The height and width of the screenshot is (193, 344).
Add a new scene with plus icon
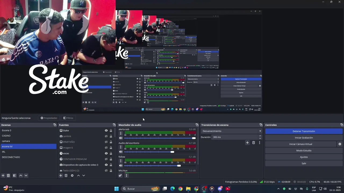[3, 176]
